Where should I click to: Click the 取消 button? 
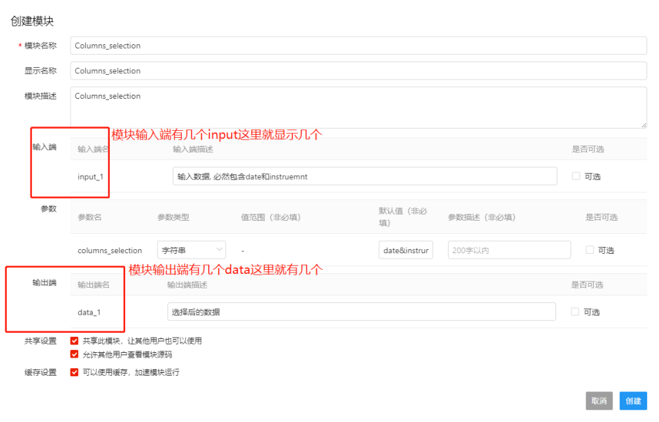pyautogui.click(x=599, y=401)
